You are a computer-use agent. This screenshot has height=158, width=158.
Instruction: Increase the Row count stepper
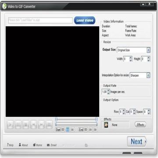click(x=124, y=111)
